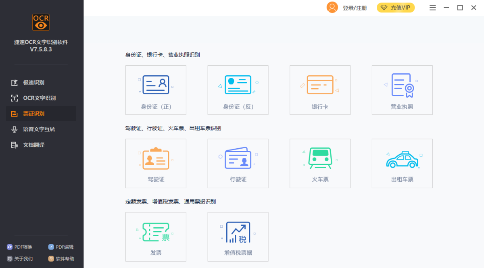Open the 语音文字互转 voice-text conversion feature
The width and height of the screenshot is (484, 268).
36,129
